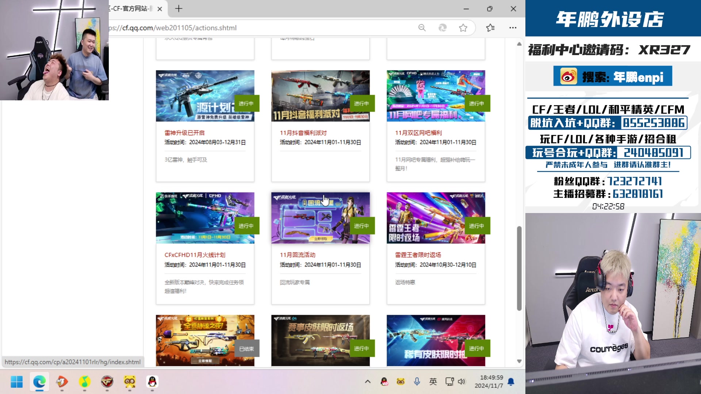This screenshot has width=701, height=394.
Task: Click CFxCFHD11月火线计划 title link
Action: pos(195,255)
